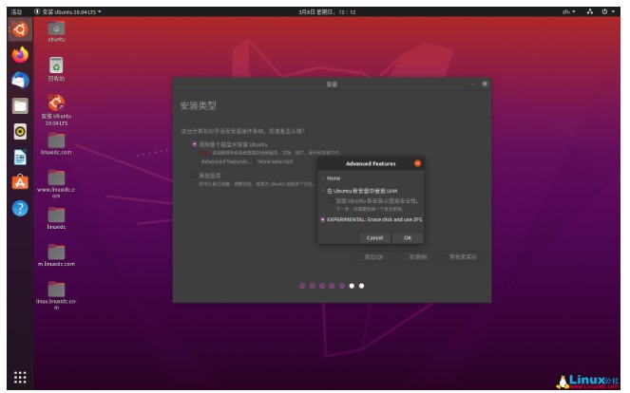Open the zh input source menu
Image resolution: width=630 pixels, height=393 pixels.
click(x=568, y=11)
